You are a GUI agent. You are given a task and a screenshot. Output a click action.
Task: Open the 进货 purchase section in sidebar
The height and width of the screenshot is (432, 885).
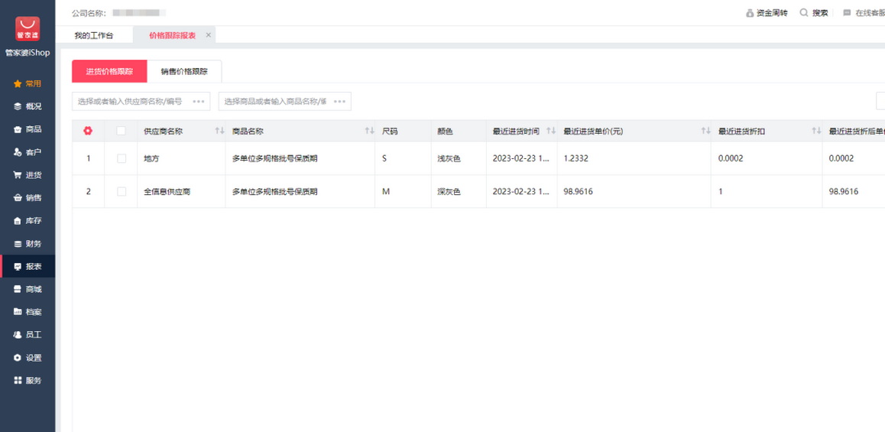(x=28, y=175)
